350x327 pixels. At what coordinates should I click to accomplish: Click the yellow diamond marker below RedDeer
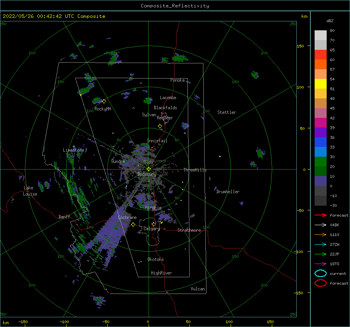click(160, 126)
